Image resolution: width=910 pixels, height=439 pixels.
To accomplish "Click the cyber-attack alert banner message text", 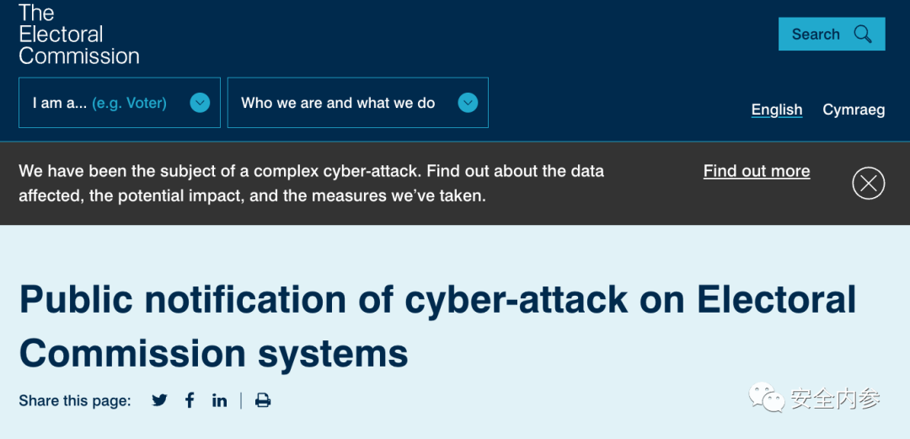I will point(311,183).
